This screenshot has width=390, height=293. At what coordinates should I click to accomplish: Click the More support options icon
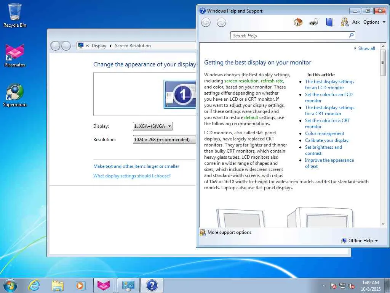pos(203,232)
